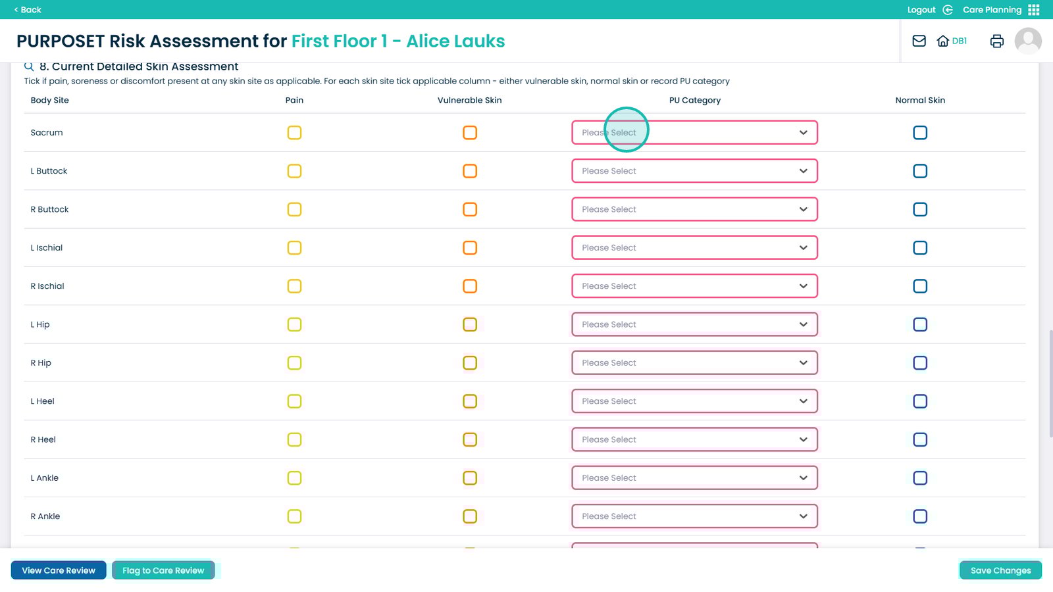Click the Logout menu item
This screenshot has height=592, width=1053.
click(x=921, y=10)
